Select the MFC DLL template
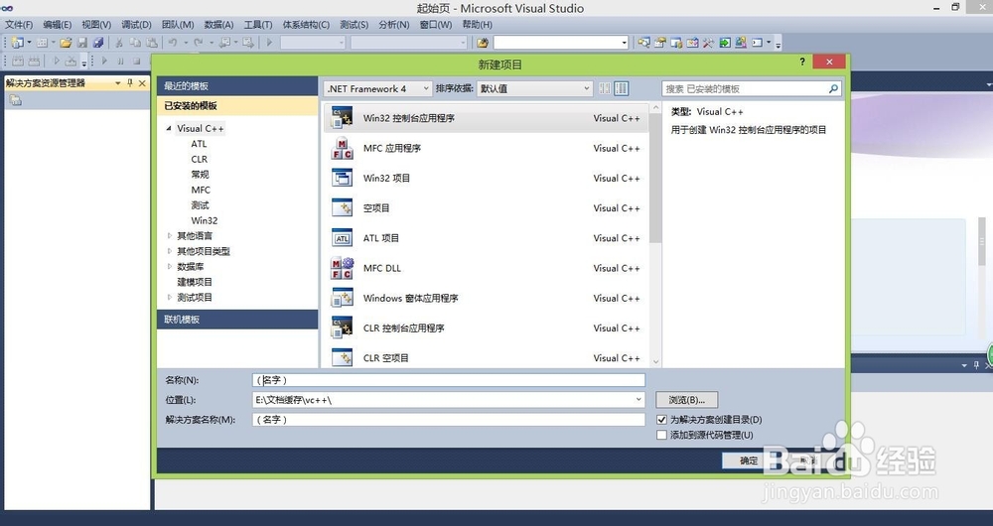 click(x=486, y=268)
